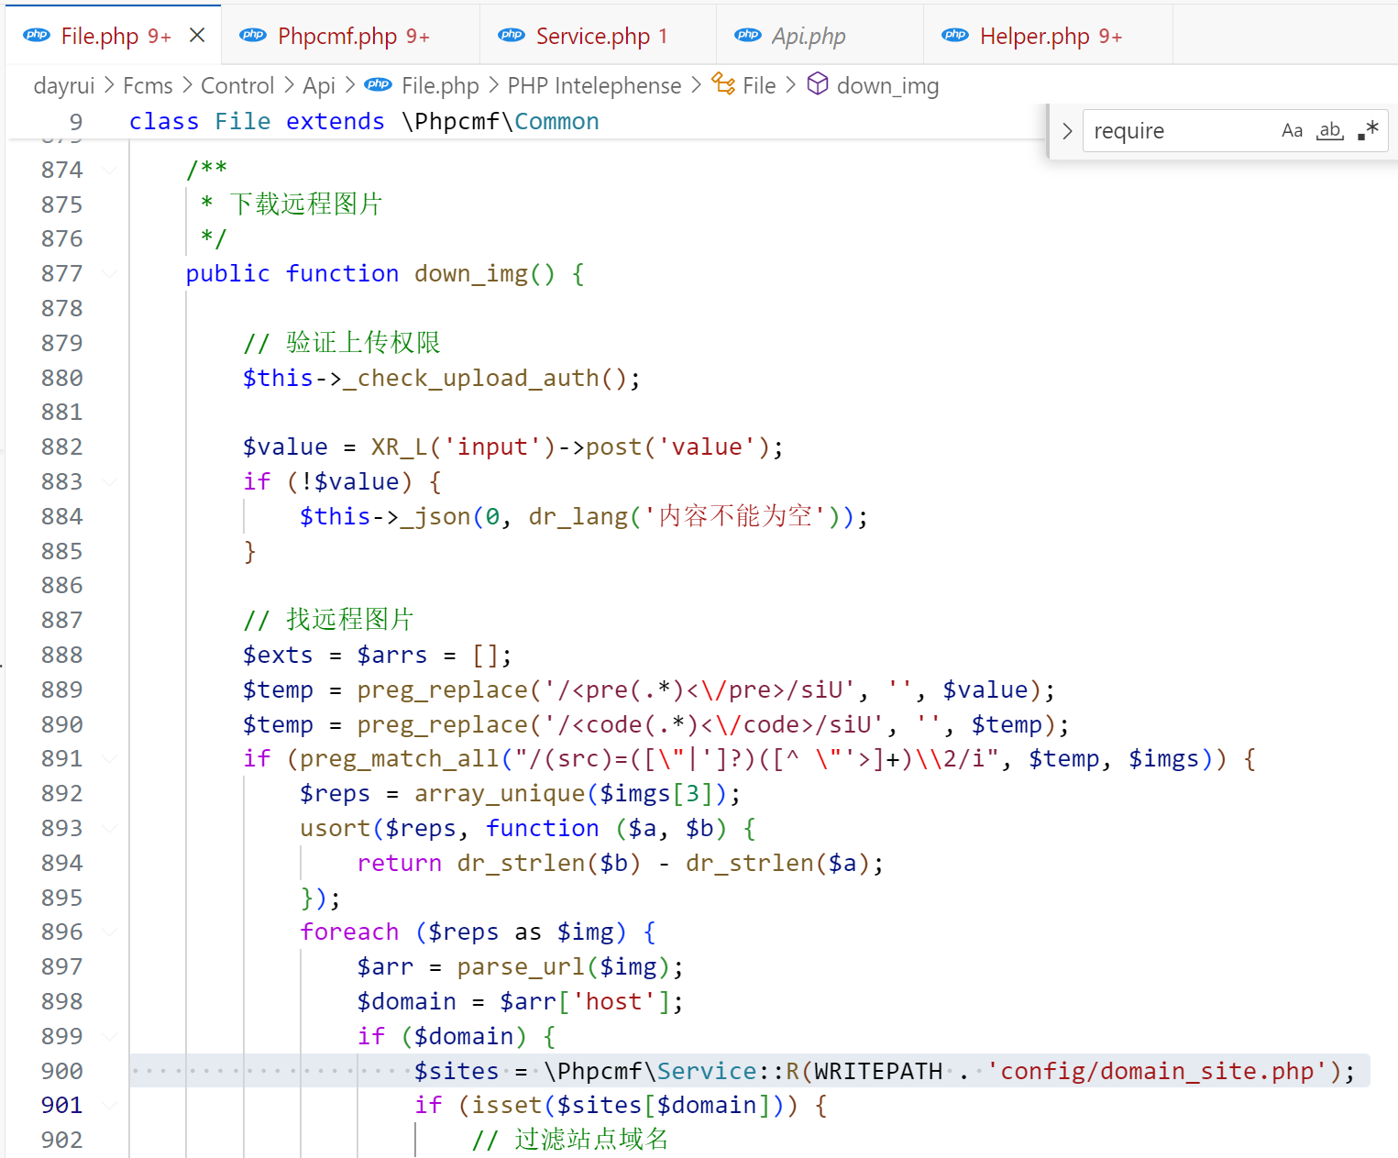Collapse preg_match_all block at line 891

tap(110, 758)
